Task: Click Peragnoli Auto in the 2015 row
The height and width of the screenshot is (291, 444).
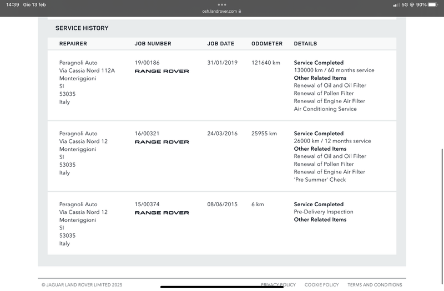Action: 78,204
